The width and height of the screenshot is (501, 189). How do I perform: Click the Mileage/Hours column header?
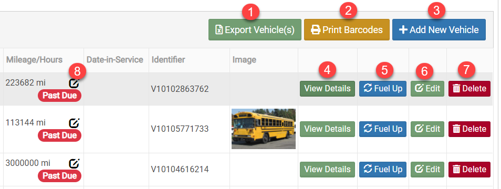click(x=35, y=60)
